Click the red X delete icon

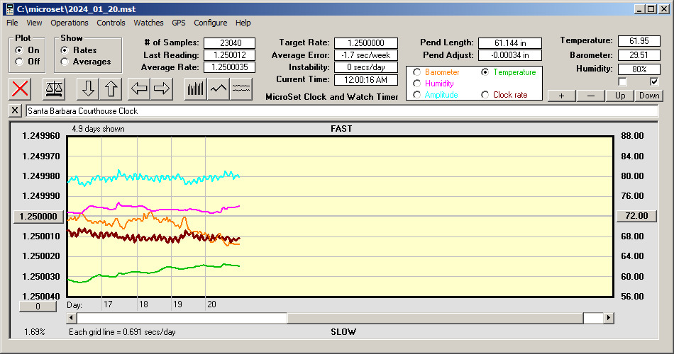pos(20,88)
